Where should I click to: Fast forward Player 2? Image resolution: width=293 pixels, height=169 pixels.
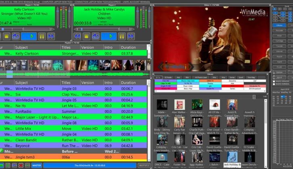[x=131, y=36]
